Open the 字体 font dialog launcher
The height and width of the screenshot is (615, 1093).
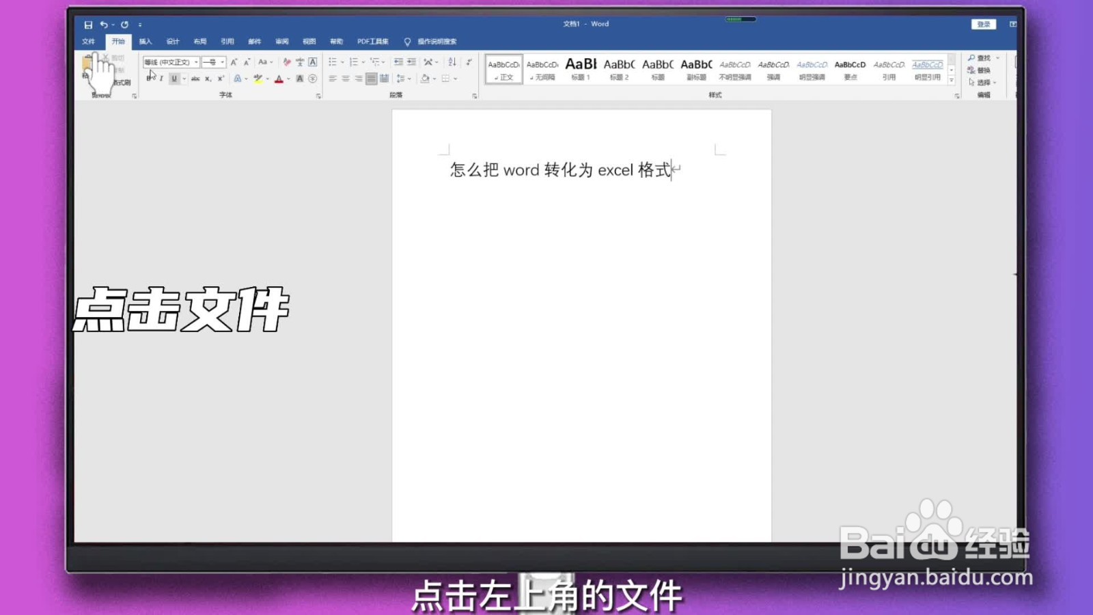click(318, 96)
